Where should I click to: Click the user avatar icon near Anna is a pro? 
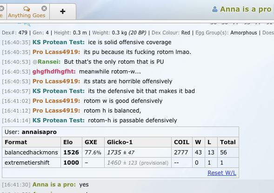215,9
